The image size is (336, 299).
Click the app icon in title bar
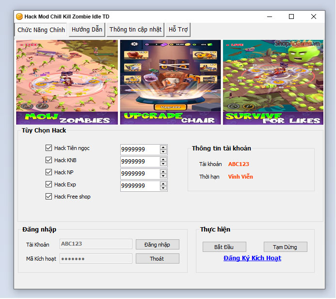coord(19,17)
